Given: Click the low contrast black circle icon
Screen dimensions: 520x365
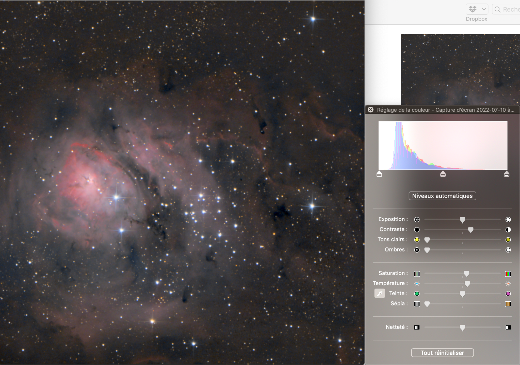Looking at the screenshot, I should [x=417, y=230].
